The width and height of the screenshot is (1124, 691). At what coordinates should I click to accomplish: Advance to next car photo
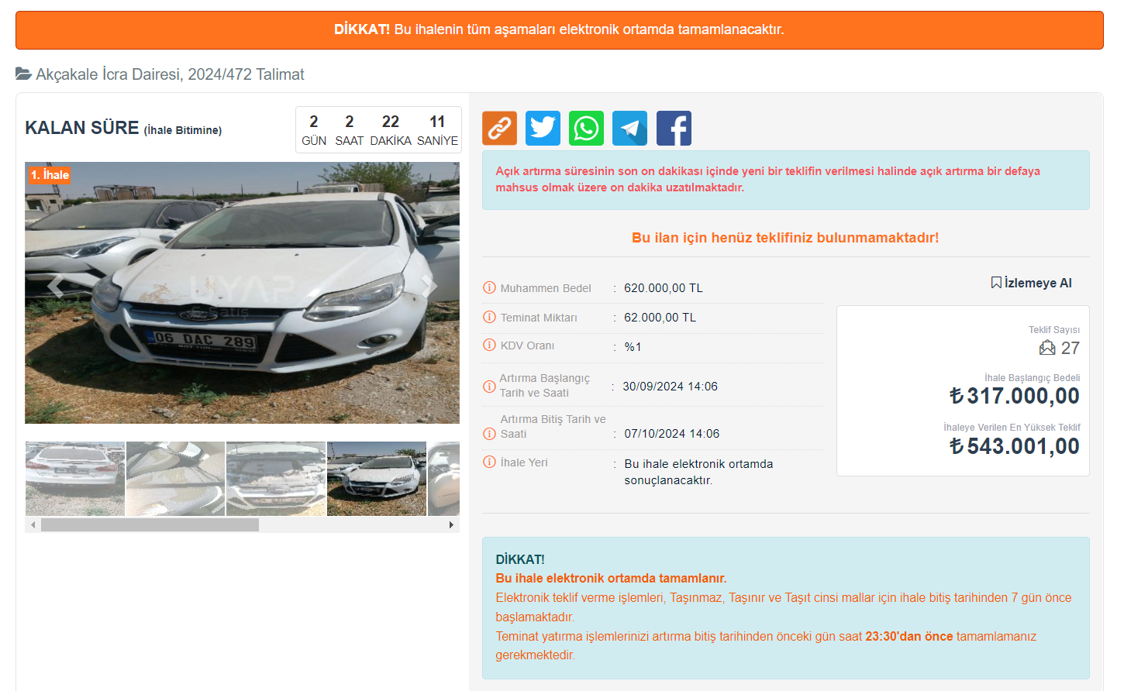(429, 286)
